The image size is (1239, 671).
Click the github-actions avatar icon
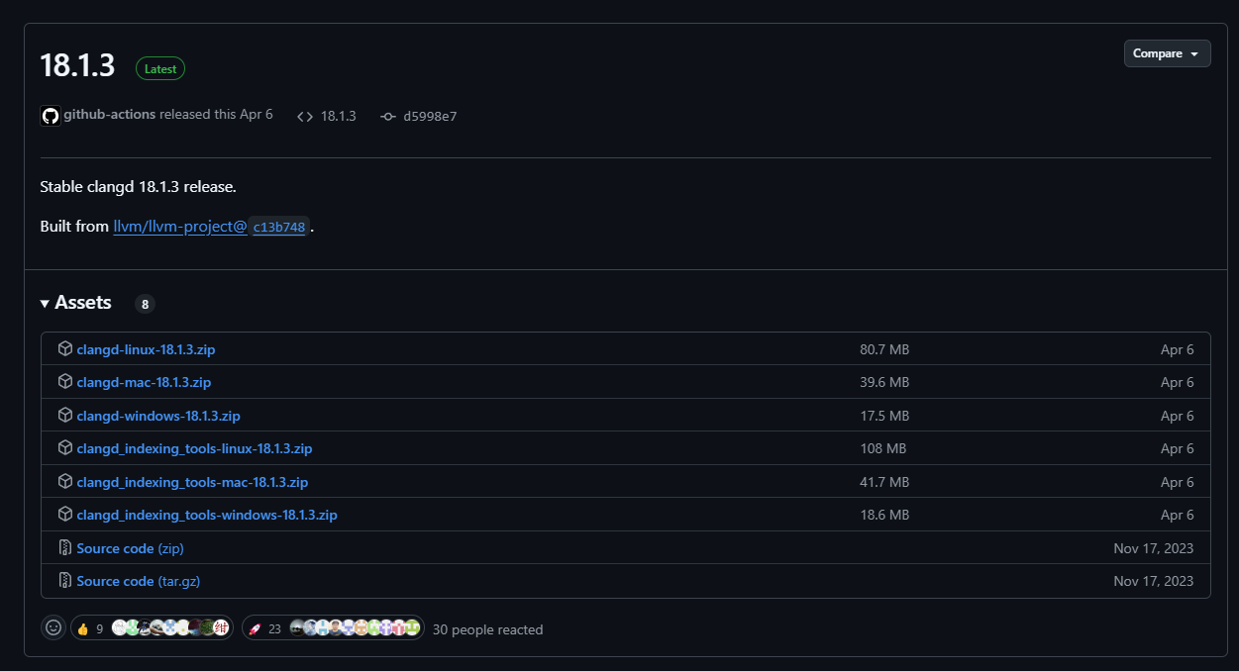point(51,116)
